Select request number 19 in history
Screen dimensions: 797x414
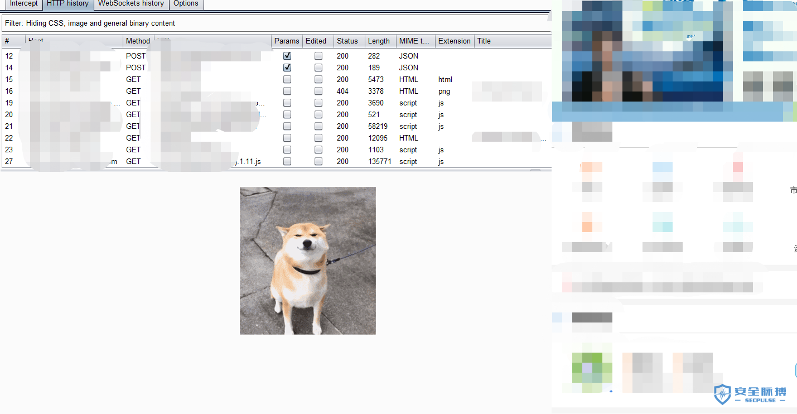9,103
